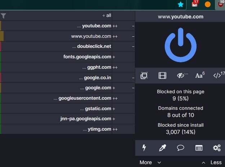Click the blue star bookmark icon

pos(181,4)
